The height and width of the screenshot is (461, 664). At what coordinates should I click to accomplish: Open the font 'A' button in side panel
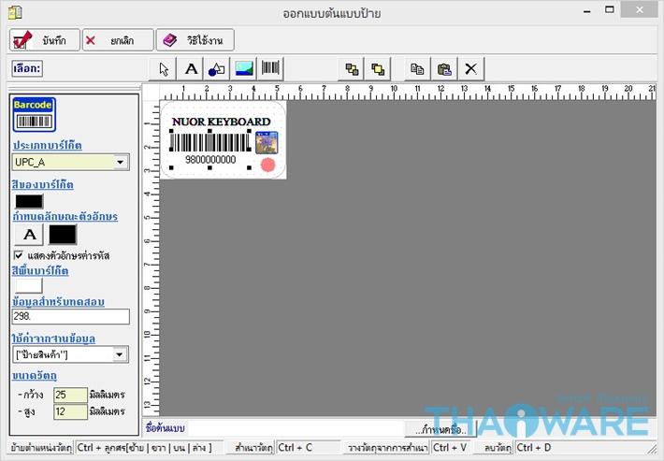pos(29,235)
